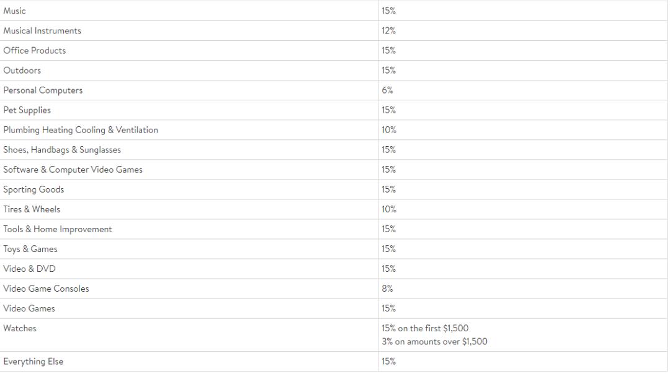Click Shoes, Handbags & Sunglasses row label

[x=62, y=150]
